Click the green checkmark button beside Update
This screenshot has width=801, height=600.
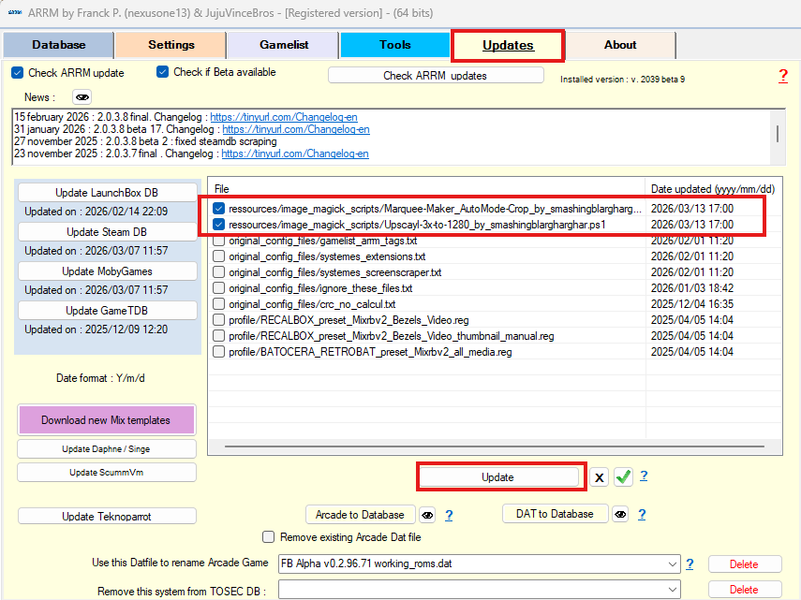point(623,477)
